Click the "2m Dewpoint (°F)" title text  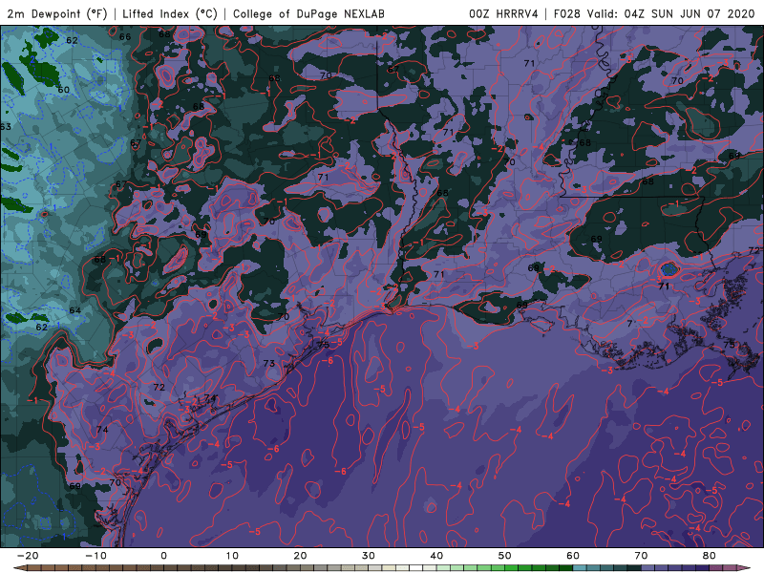[57, 13]
